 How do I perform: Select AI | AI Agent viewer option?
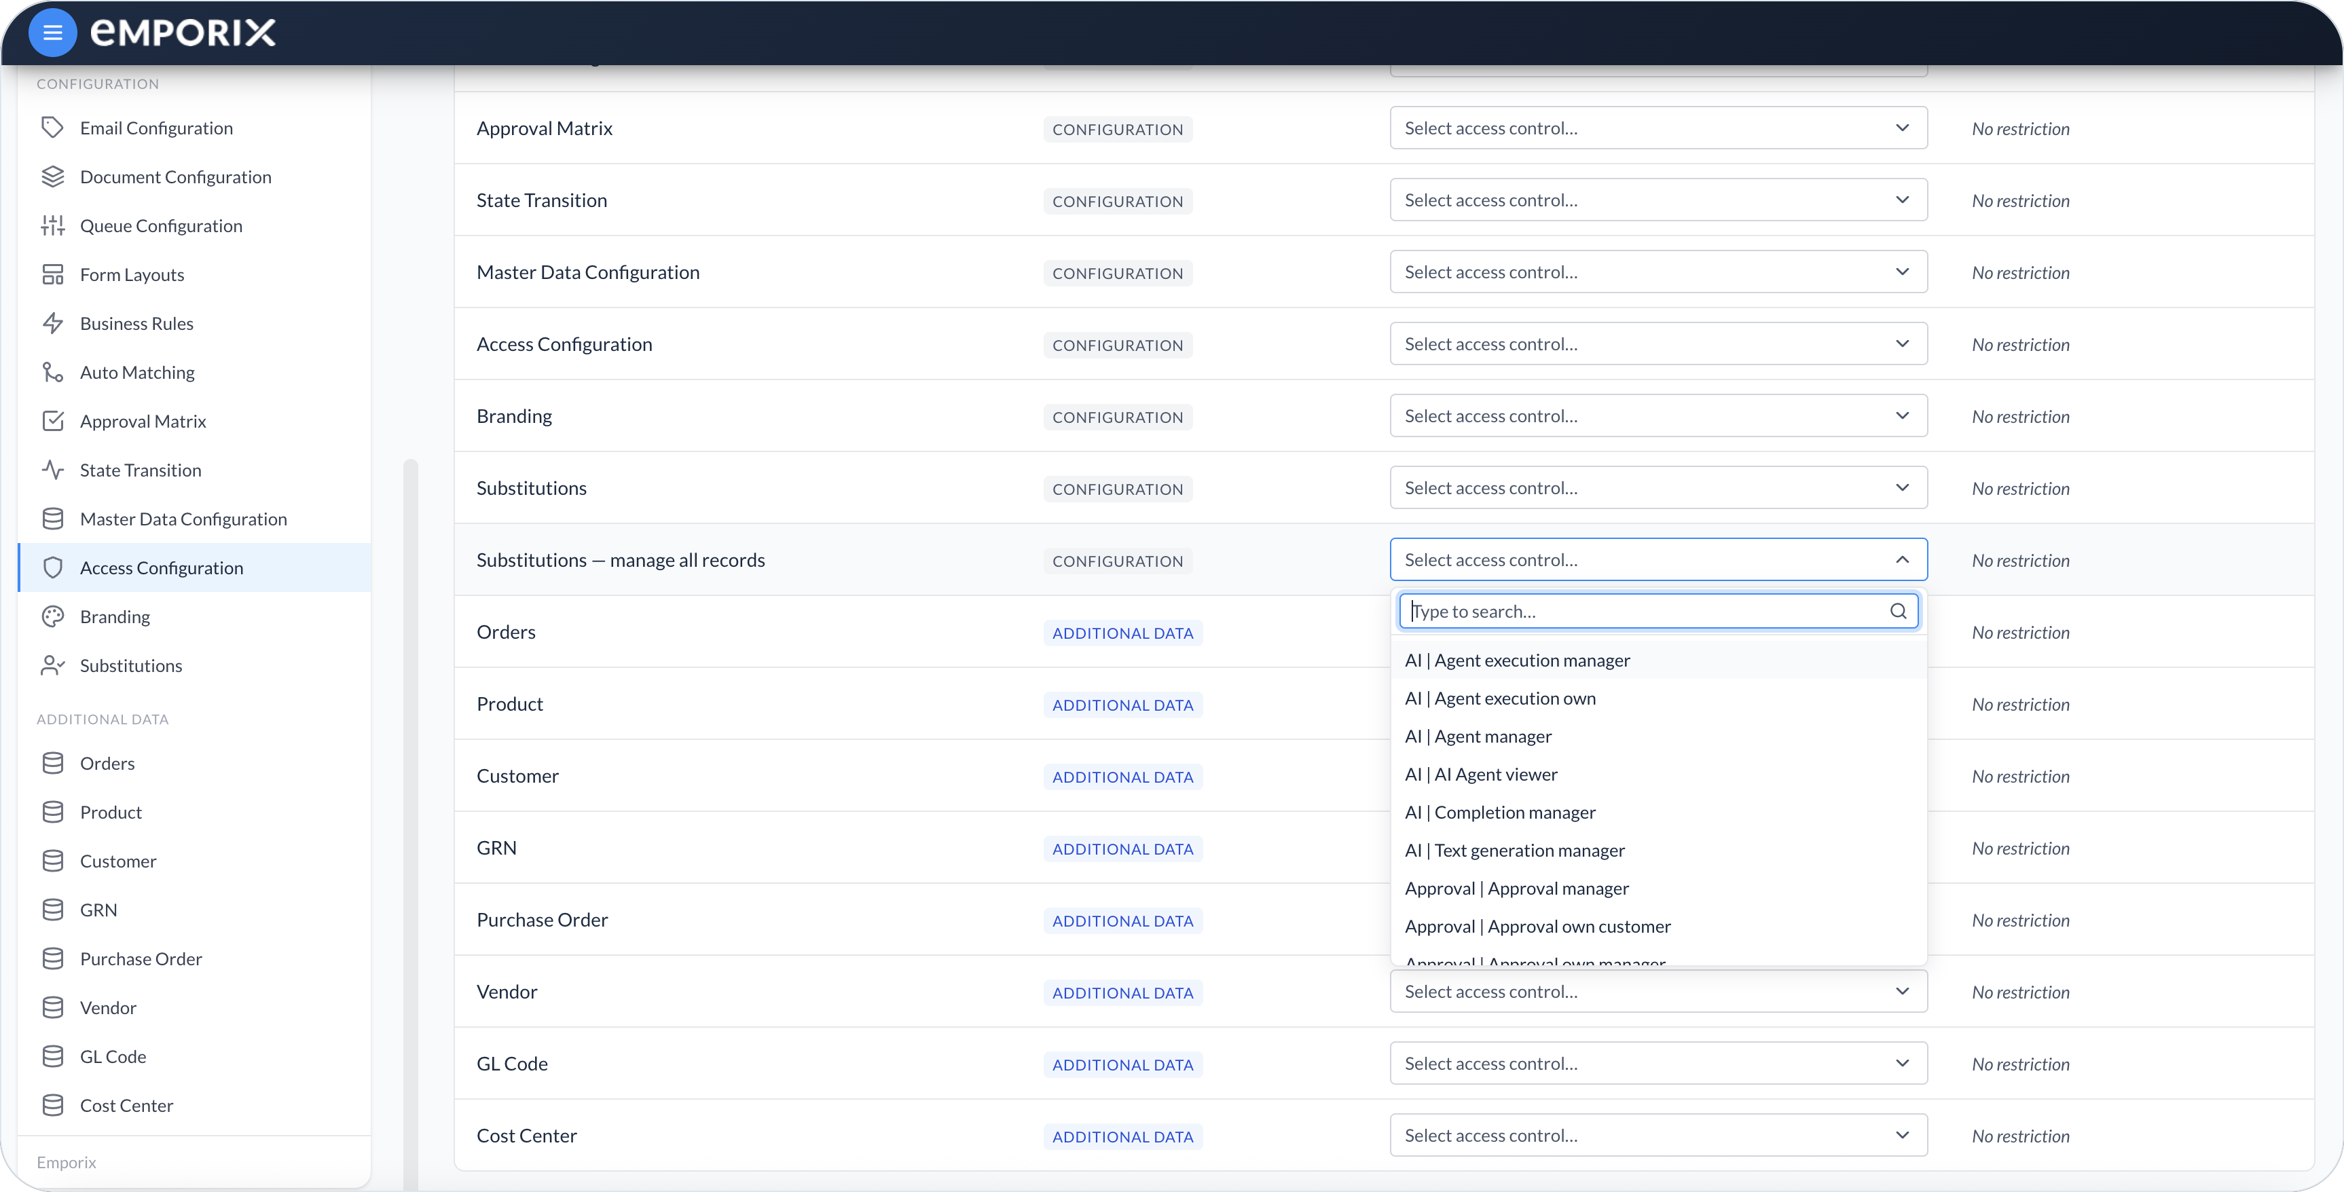click(1658, 775)
